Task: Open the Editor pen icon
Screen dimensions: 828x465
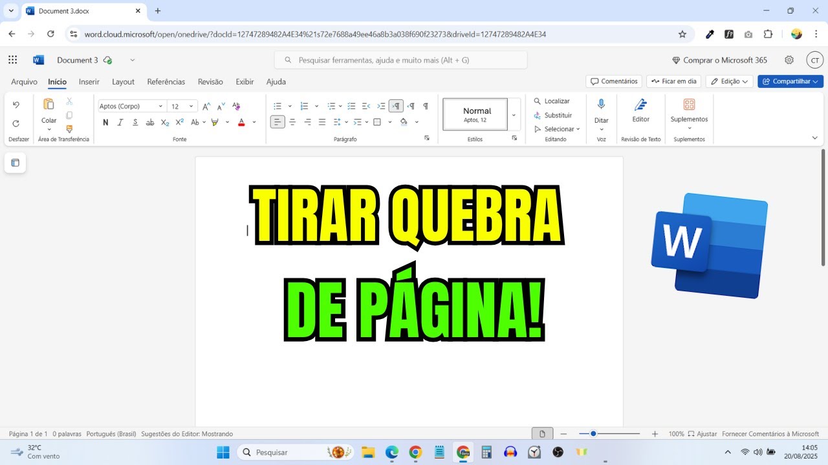Action: click(x=640, y=105)
